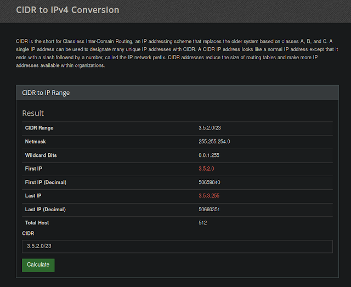Viewport: 351px width, 287px height.
Task: Click the Total Host row label
Action: click(x=38, y=223)
